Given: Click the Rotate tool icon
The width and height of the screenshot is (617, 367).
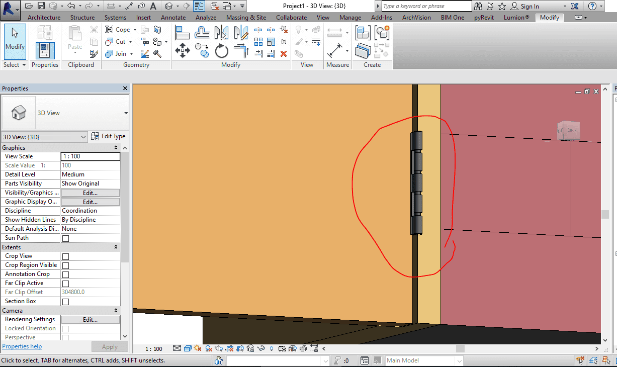Looking at the screenshot, I should [221, 51].
